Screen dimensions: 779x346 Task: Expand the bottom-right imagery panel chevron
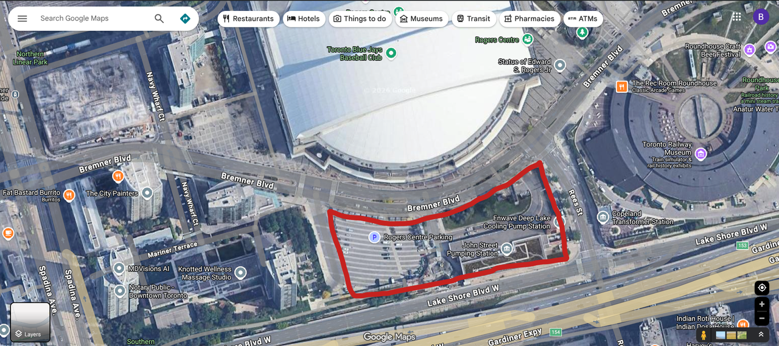(x=761, y=334)
